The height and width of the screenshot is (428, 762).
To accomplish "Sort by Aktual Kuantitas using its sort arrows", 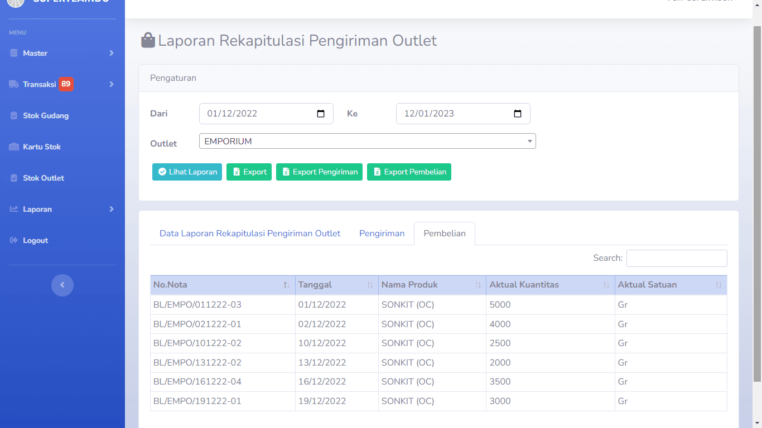I will [606, 285].
